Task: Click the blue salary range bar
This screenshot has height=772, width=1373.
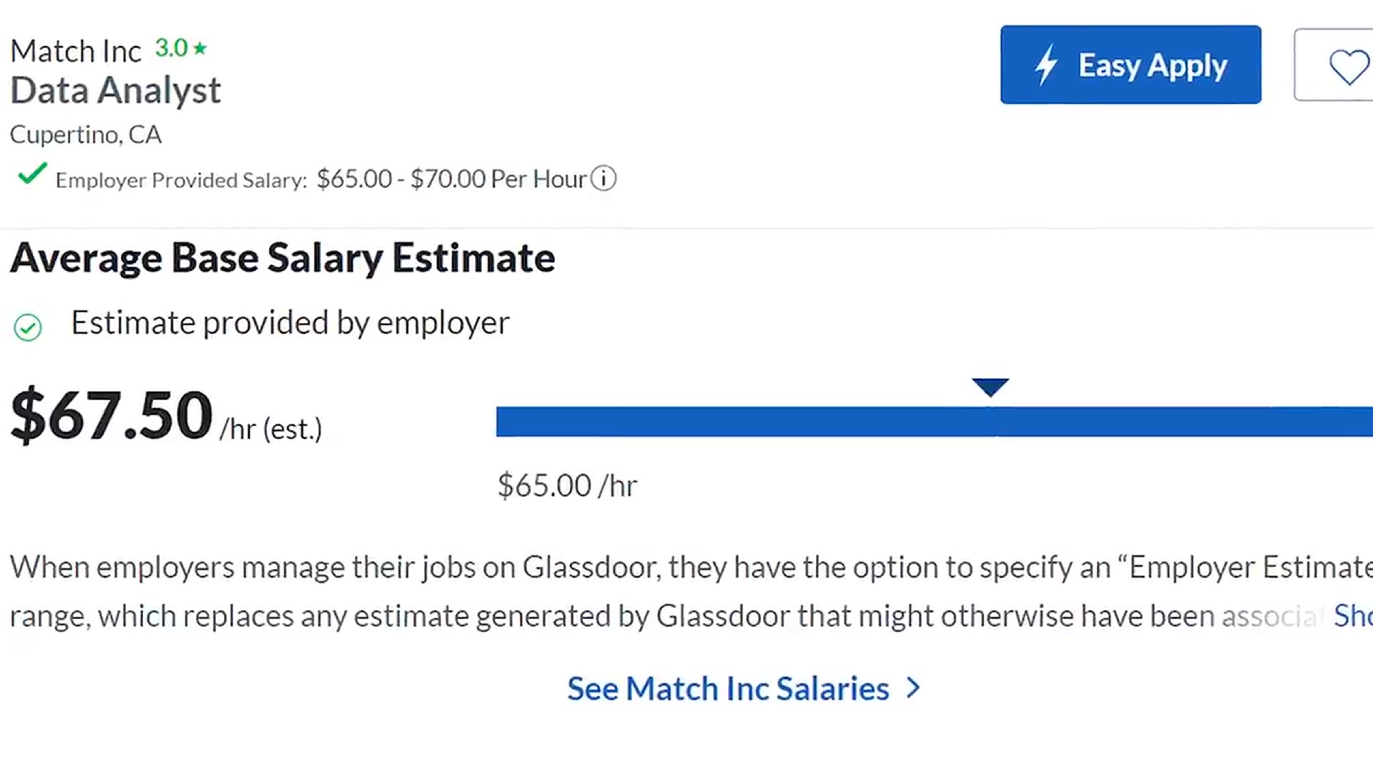Action: coord(935,422)
